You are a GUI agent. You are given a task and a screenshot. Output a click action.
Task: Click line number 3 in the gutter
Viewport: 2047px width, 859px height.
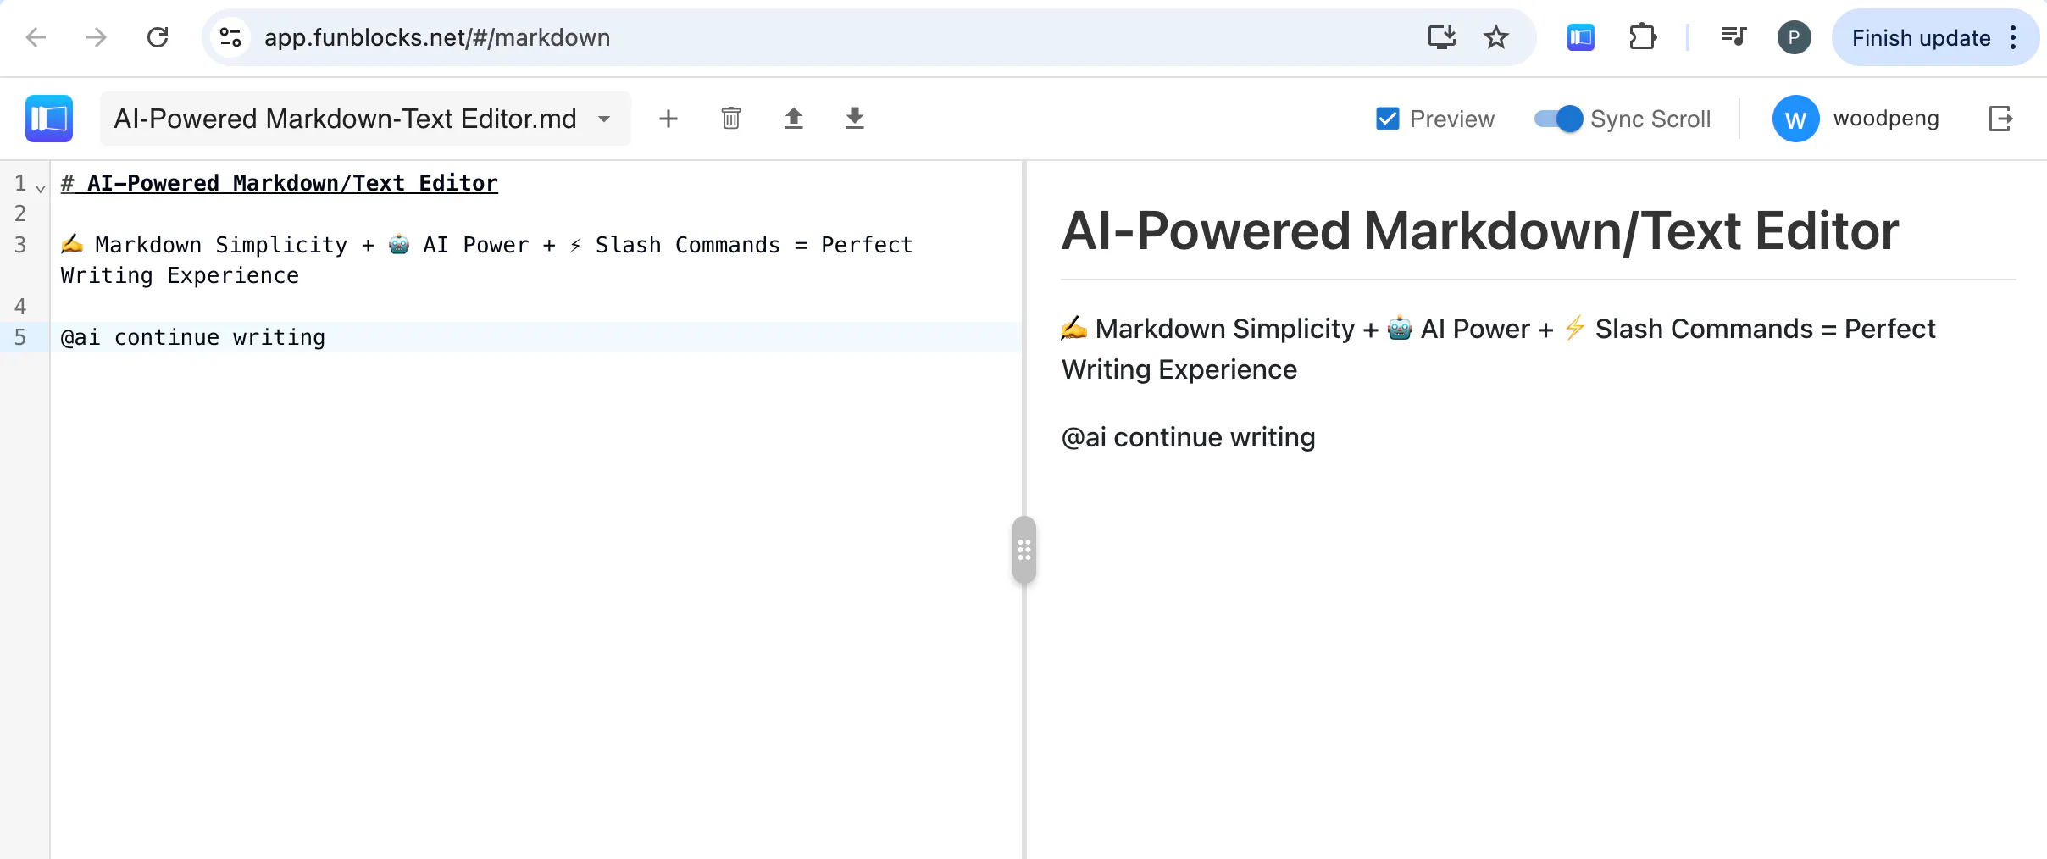pyautogui.click(x=20, y=245)
